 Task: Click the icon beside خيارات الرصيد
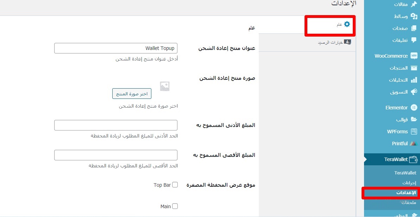[347, 42]
